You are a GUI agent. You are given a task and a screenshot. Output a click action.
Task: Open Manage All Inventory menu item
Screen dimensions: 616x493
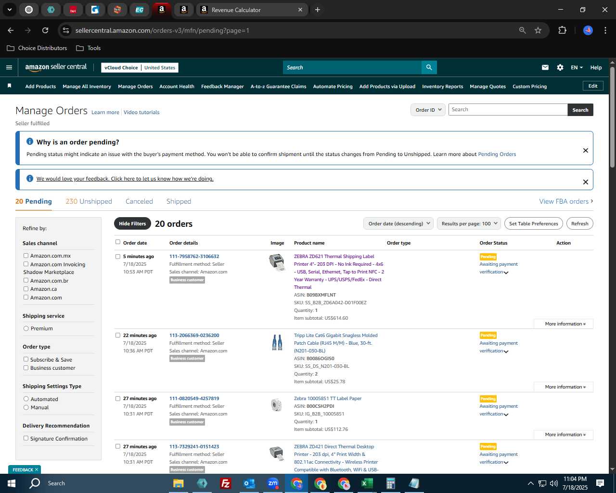[87, 86]
